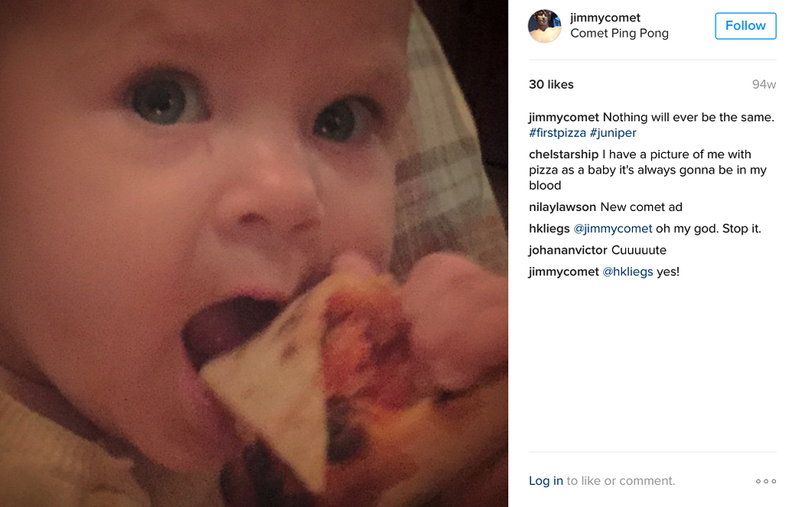Open jimmycomet's profile avatar picture
The image size is (792, 507).
tap(545, 26)
